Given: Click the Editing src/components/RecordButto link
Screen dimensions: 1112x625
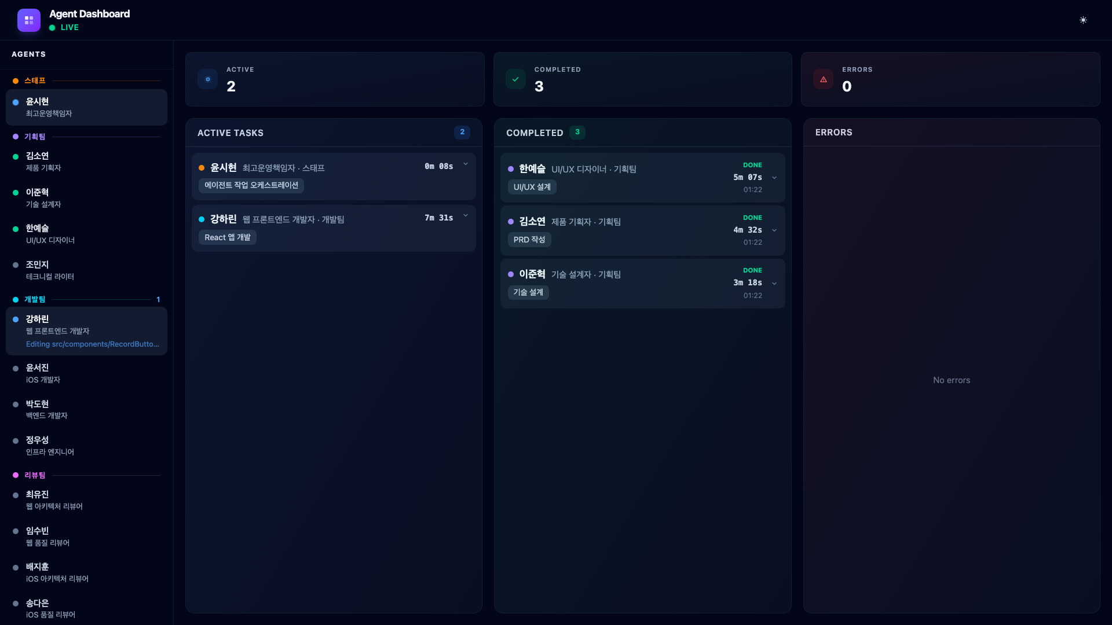Looking at the screenshot, I should click(92, 344).
